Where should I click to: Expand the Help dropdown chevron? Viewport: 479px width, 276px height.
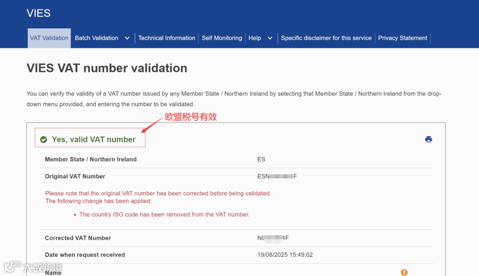[x=270, y=38]
